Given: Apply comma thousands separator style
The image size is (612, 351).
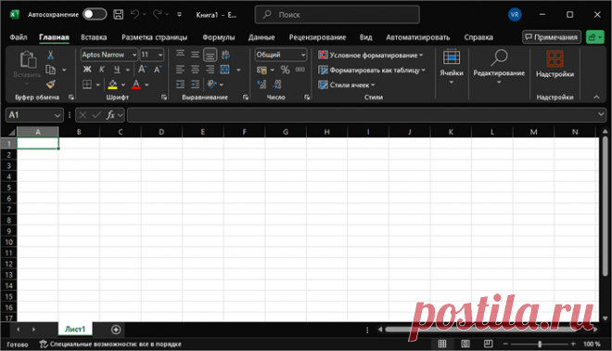Looking at the screenshot, I should (x=300, y=70).
